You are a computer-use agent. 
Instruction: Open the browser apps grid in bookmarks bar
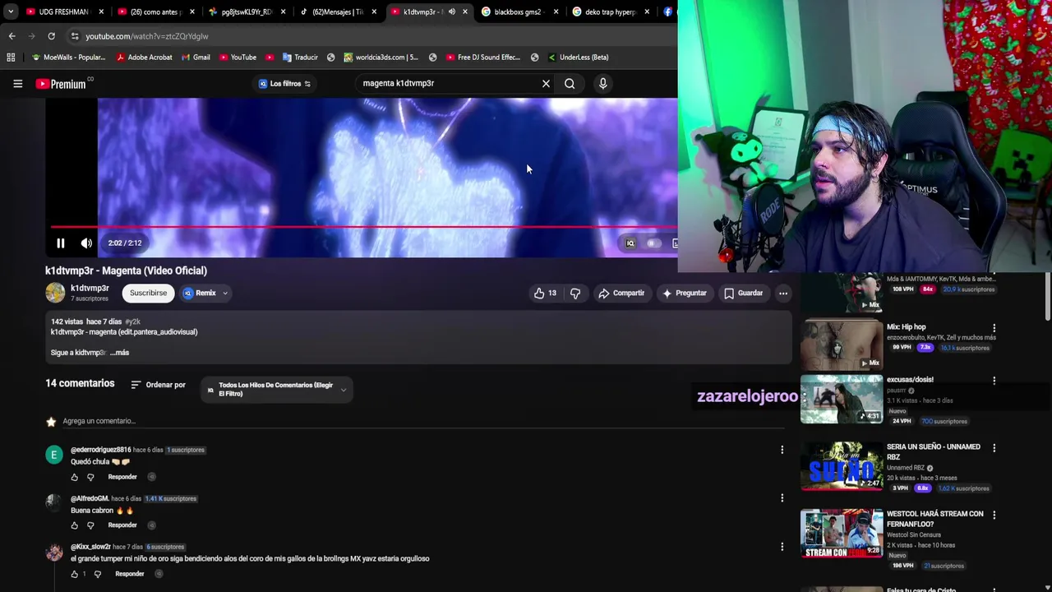11,58
